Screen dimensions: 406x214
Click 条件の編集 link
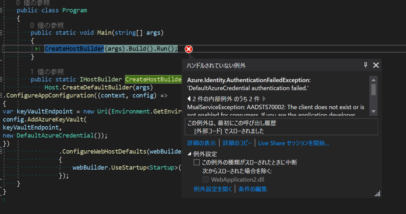pyautogui.click(x=253, y=189)
